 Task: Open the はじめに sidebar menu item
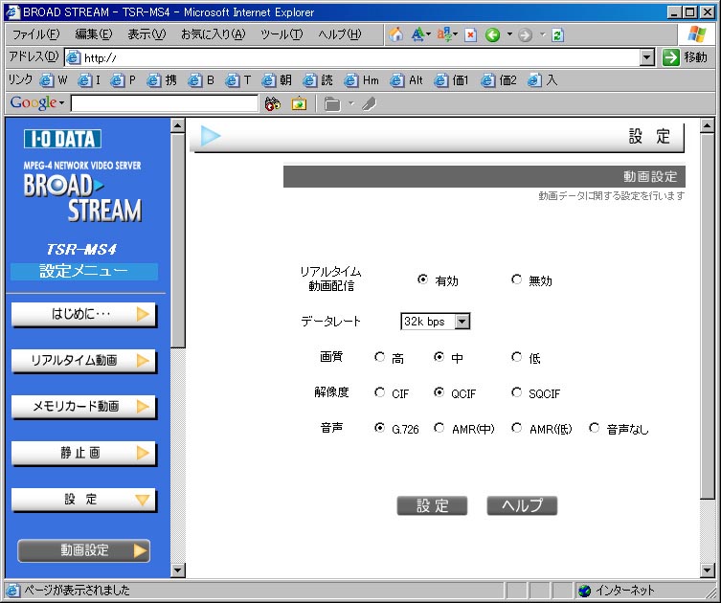pos(83,314)
